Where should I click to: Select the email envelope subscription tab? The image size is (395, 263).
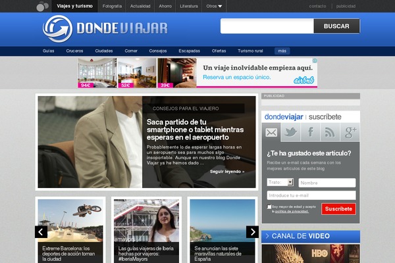coord(271,132)
